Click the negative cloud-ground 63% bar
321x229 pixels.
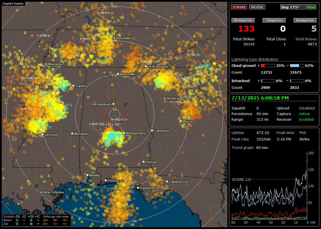[297, 66]
